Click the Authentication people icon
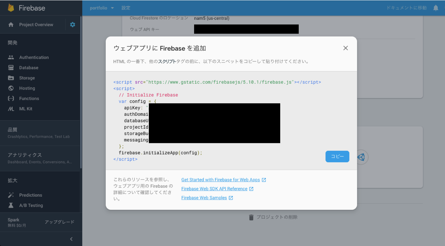Viewport: 445px width, 246px height. [11, 57]
